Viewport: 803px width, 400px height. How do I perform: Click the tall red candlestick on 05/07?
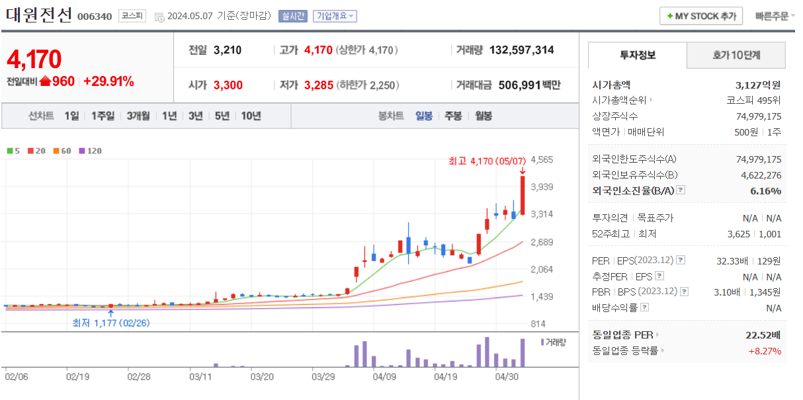coord(523,195)
